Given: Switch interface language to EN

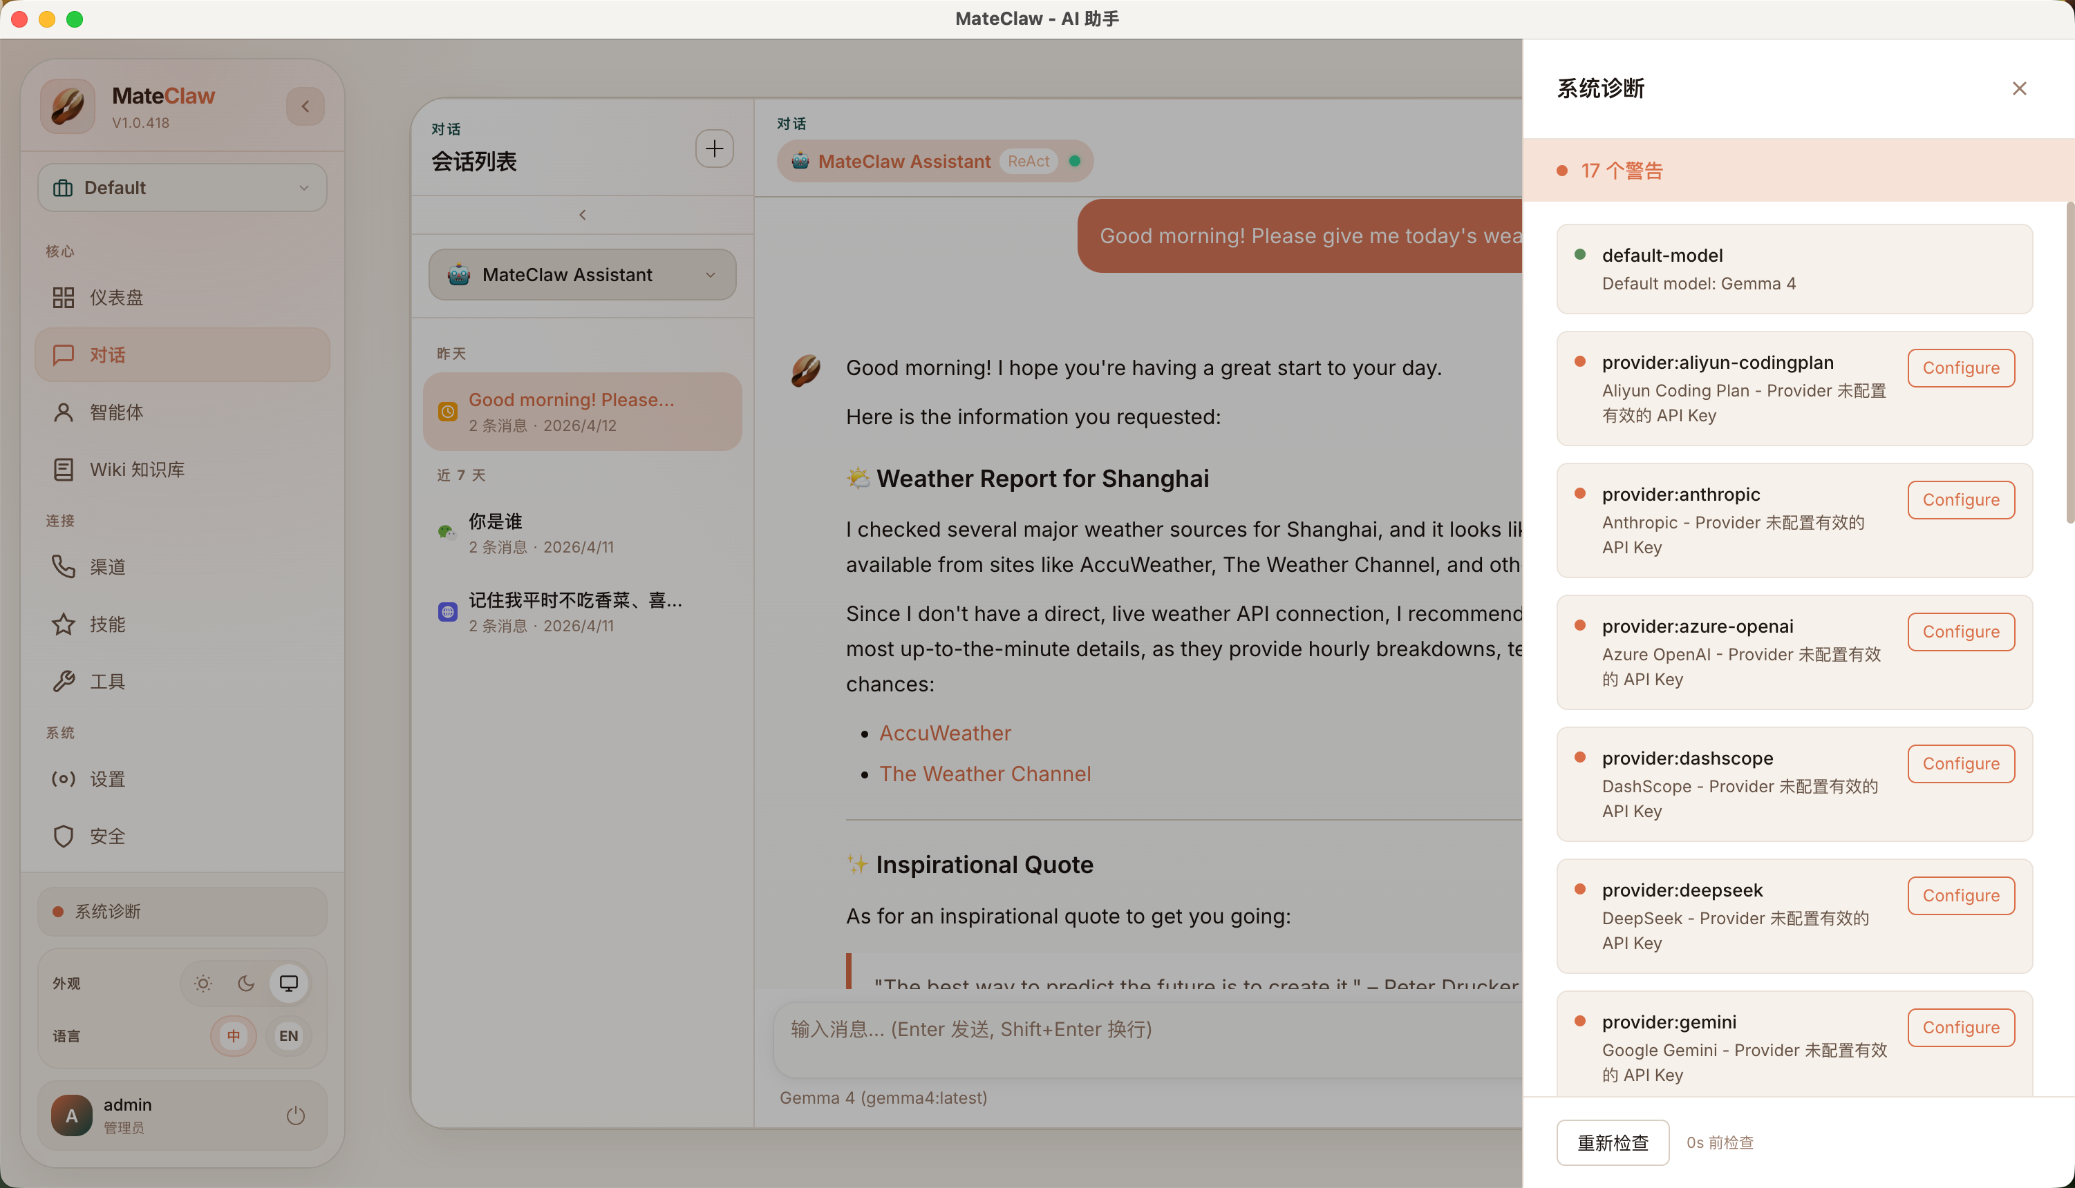Looking at the screenshot, I should tap(288, 1035).
